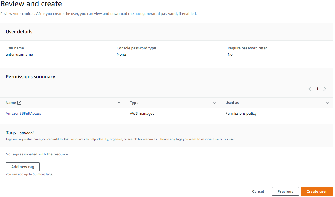
Task: Sort permissions using the Name column arrow
Action: pos(119,103)
